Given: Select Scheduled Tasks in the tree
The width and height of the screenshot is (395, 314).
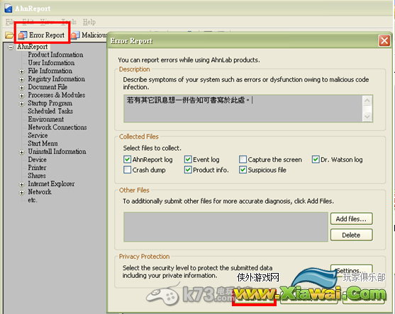Looking at the screenshot, I should (x=50, y=111).
